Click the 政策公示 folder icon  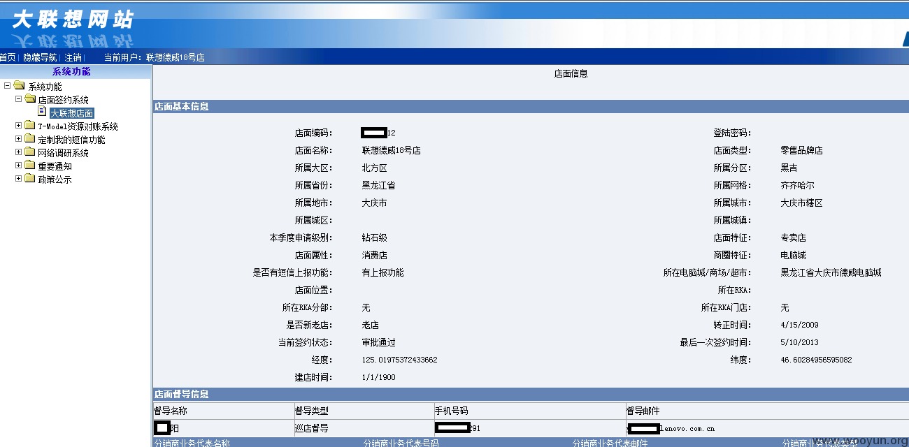coord(29,179)
